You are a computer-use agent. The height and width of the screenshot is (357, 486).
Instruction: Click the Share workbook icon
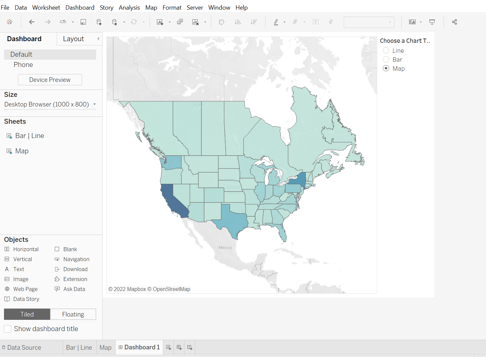coord(454,22)
